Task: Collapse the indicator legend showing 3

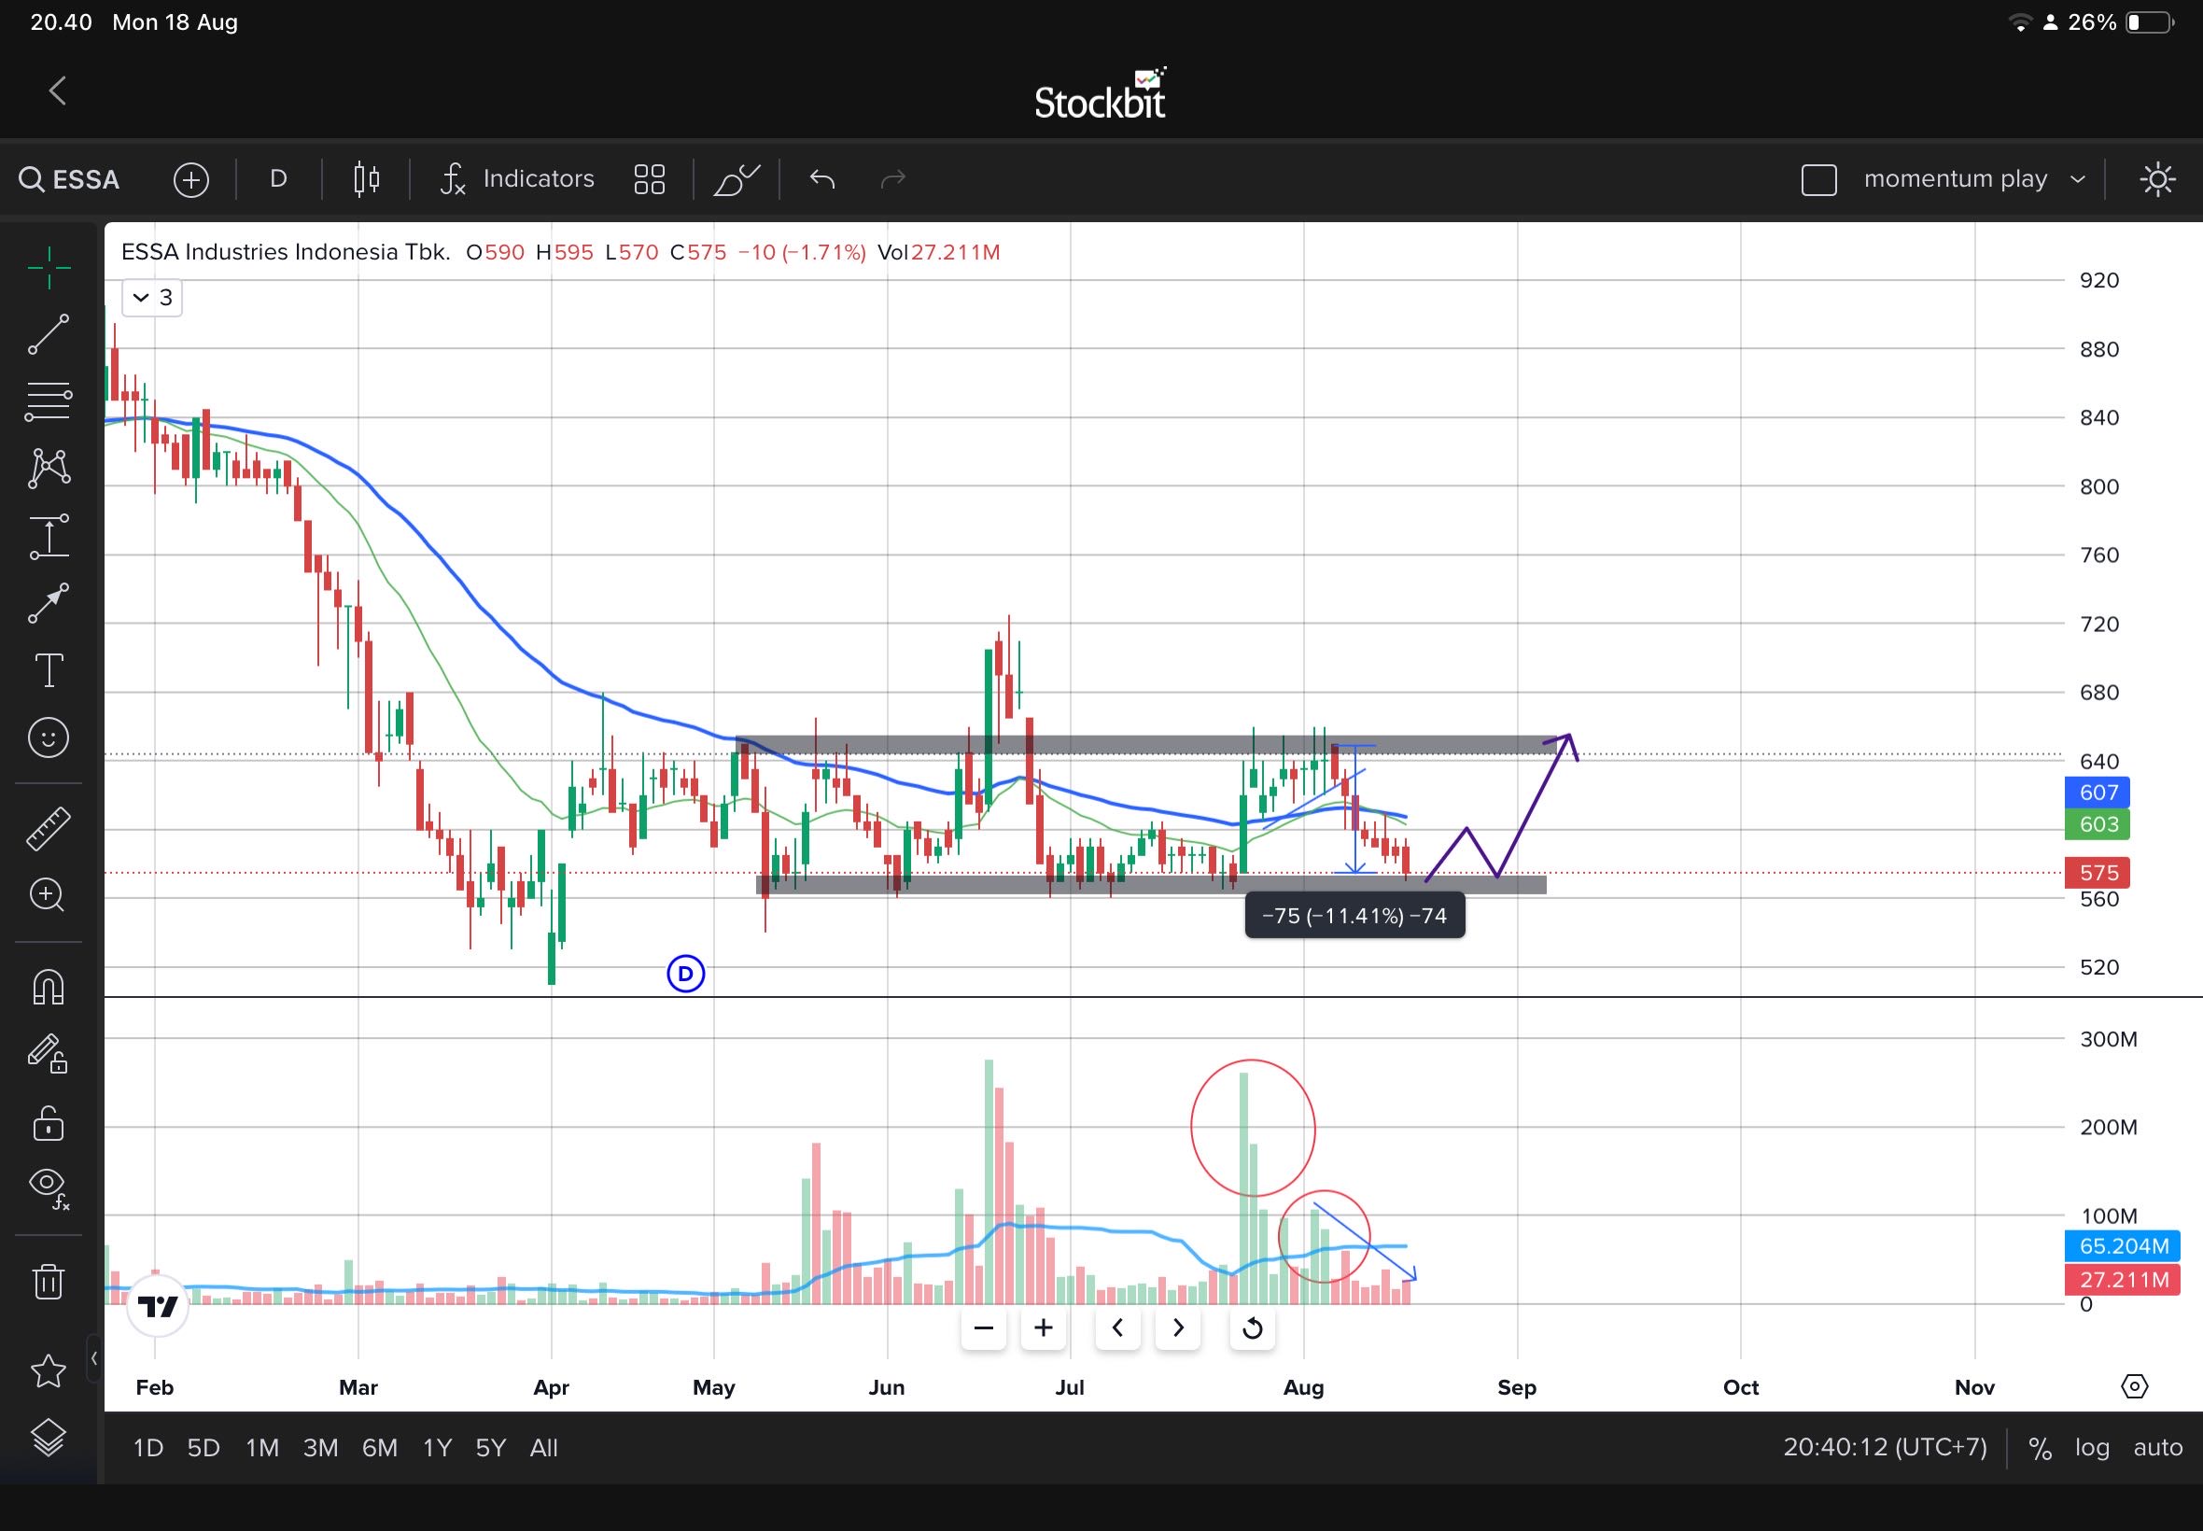Action: tap(152, 298)
